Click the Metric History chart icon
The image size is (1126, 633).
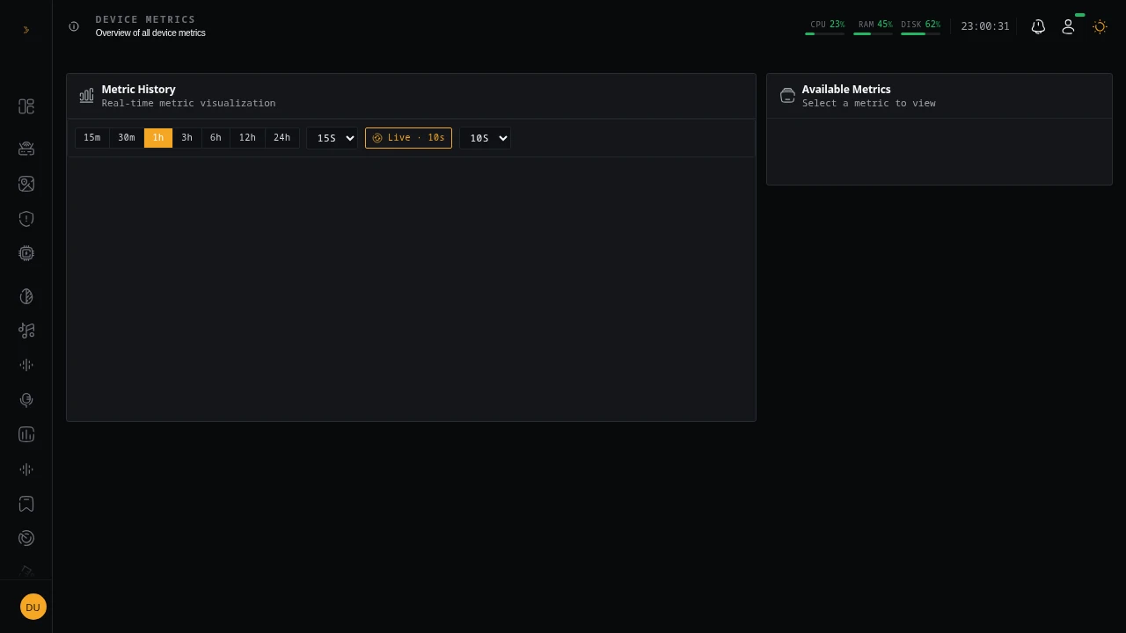tap(86, 96)
